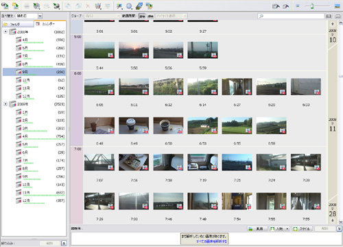Switch to the フォルダ tab
Viewport: 343px width, 247px height.
[18, 24]
